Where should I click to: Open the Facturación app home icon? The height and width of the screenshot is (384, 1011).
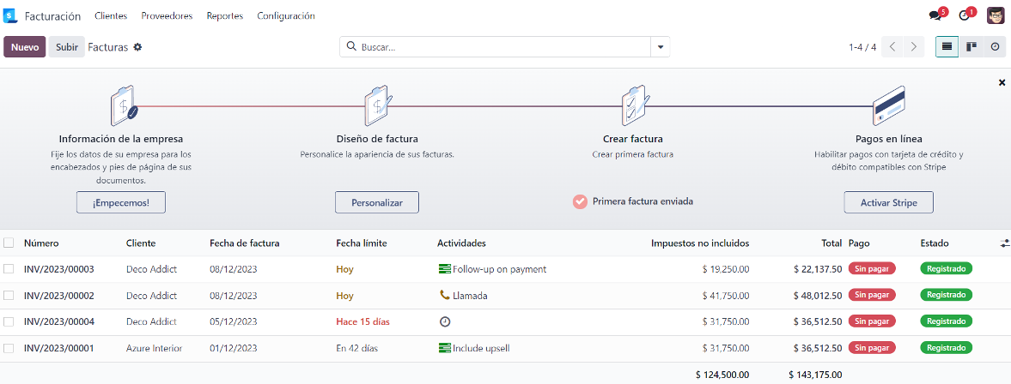pos(9,16)
